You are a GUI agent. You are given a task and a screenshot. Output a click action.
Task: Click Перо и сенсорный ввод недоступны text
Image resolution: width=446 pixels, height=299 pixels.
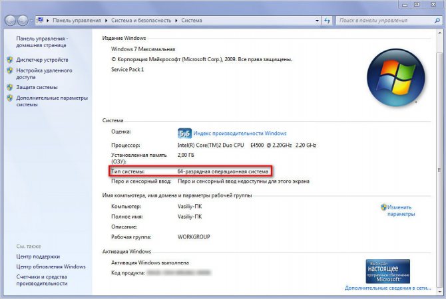[x=244, y=181]
